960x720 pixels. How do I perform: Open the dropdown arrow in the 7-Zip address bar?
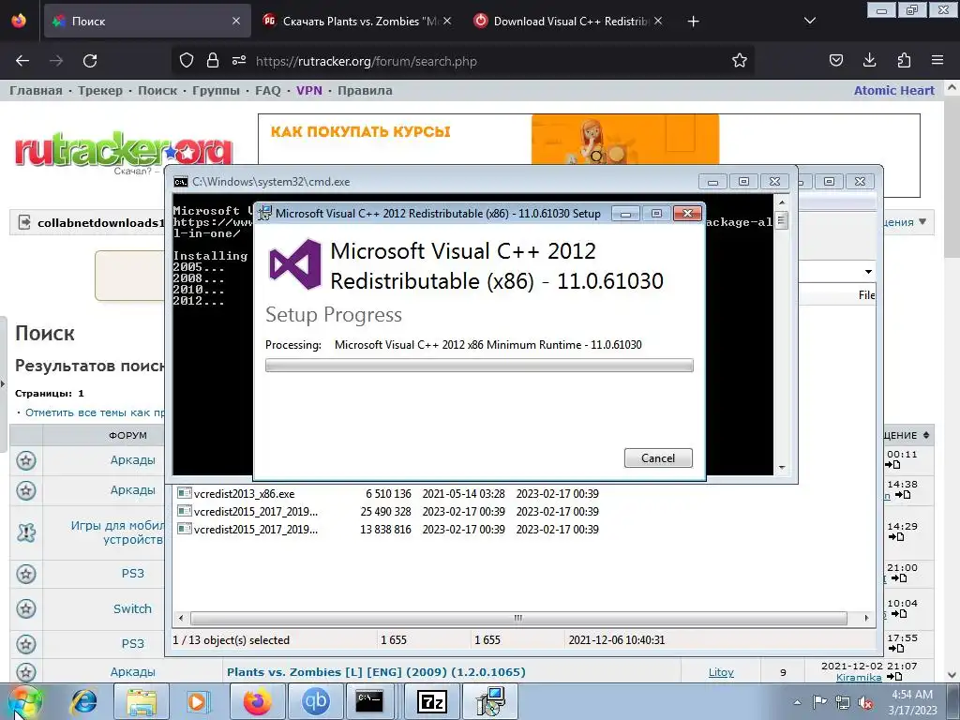[x=868, y=271]
